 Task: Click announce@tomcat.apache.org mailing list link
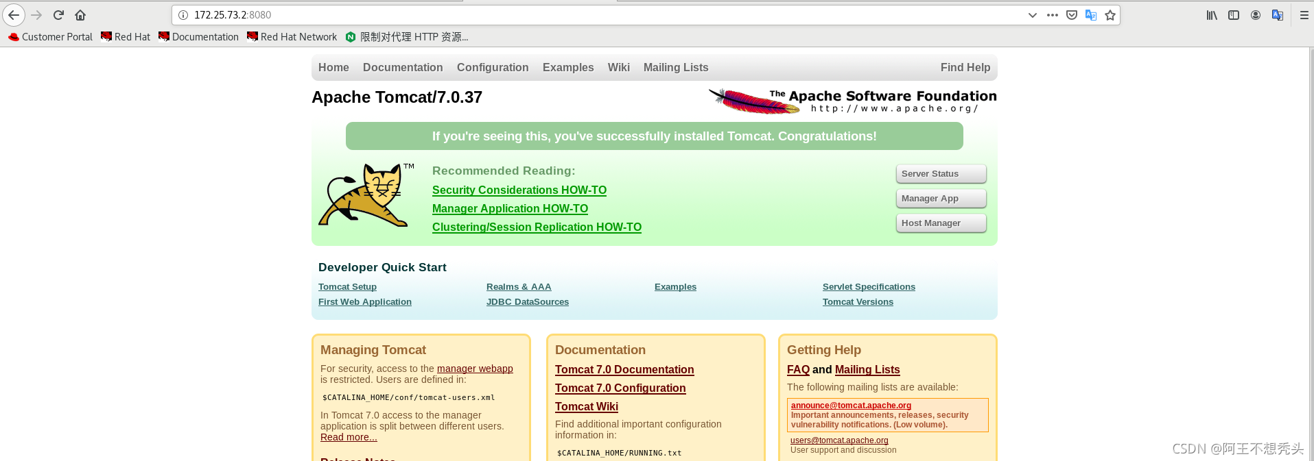(x=851, y=406)
